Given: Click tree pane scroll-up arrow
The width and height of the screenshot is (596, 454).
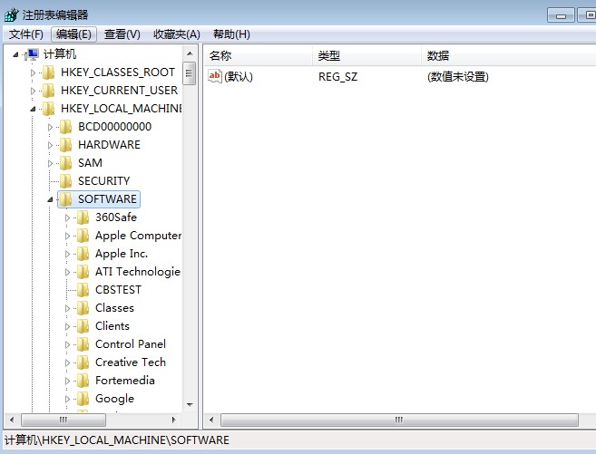Looking at the screenshot, I should coord(191,53).
